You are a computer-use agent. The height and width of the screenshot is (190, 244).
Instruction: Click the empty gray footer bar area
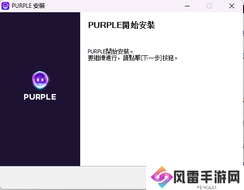pyautogui.click(x=73, y=178)
